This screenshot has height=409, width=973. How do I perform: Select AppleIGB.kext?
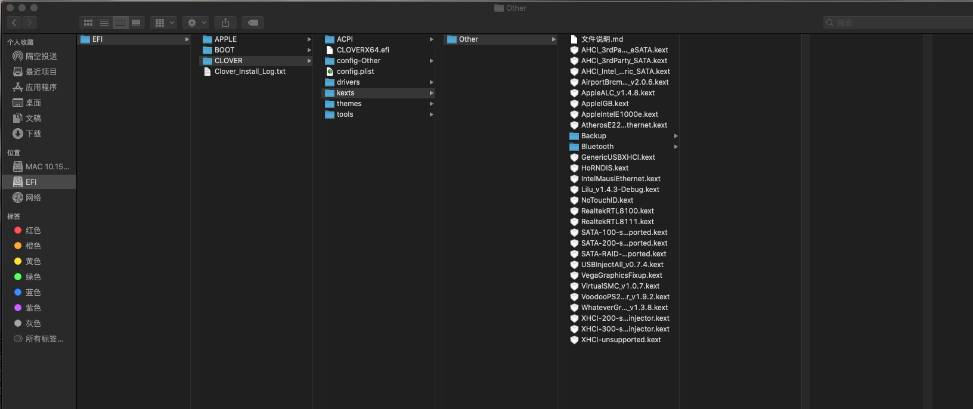coord(622,104)
